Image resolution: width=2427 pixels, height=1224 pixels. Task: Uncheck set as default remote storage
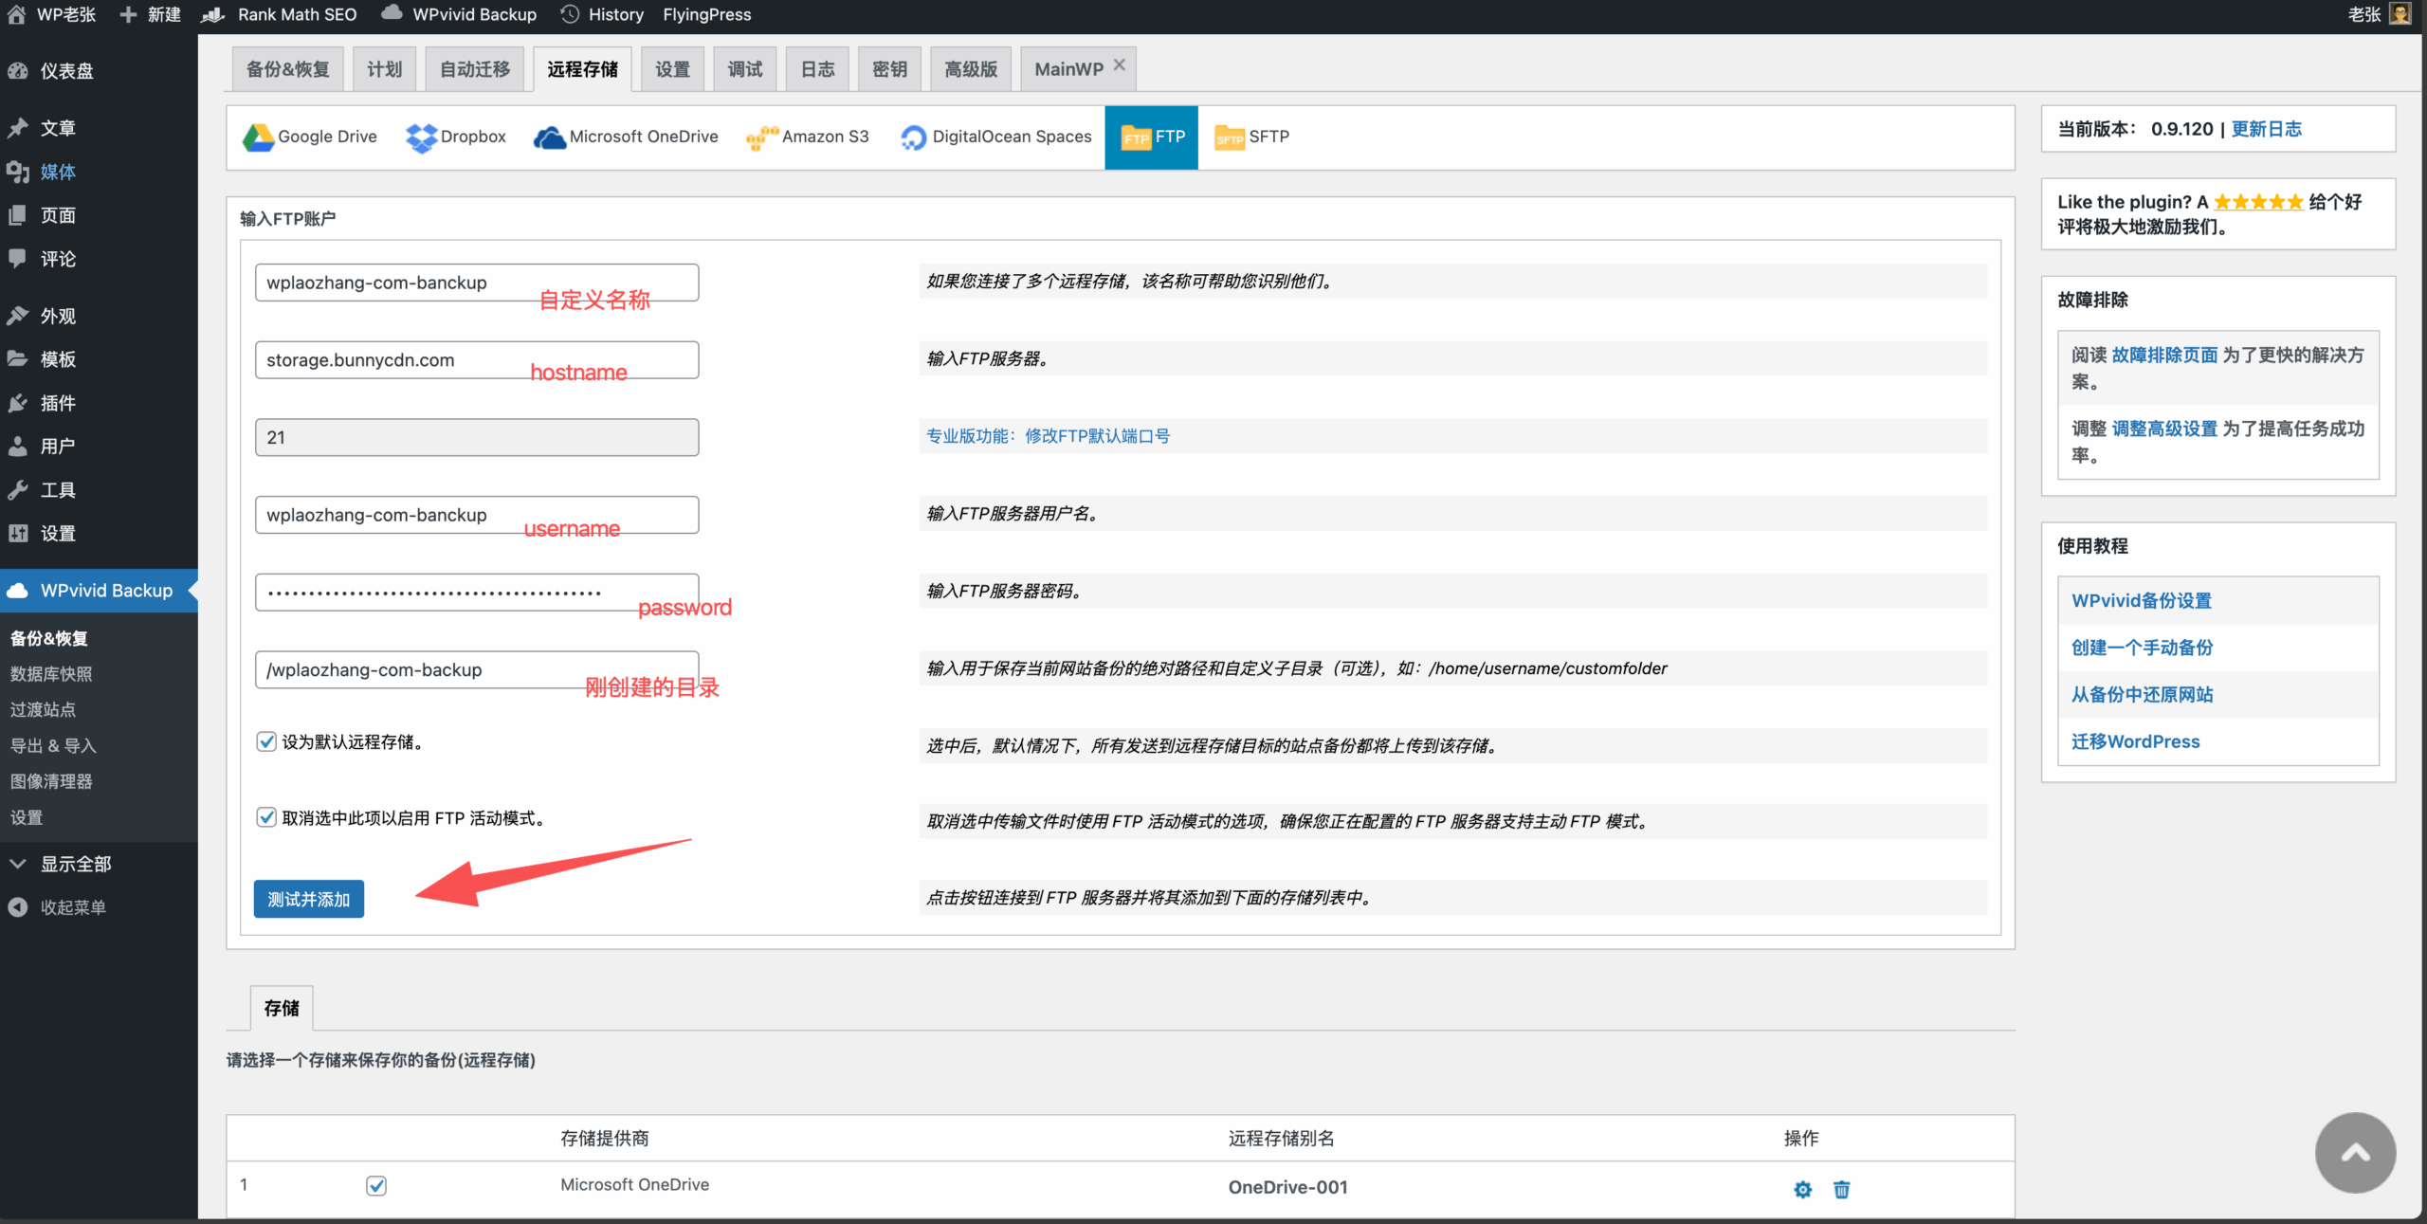coord(266,741)
